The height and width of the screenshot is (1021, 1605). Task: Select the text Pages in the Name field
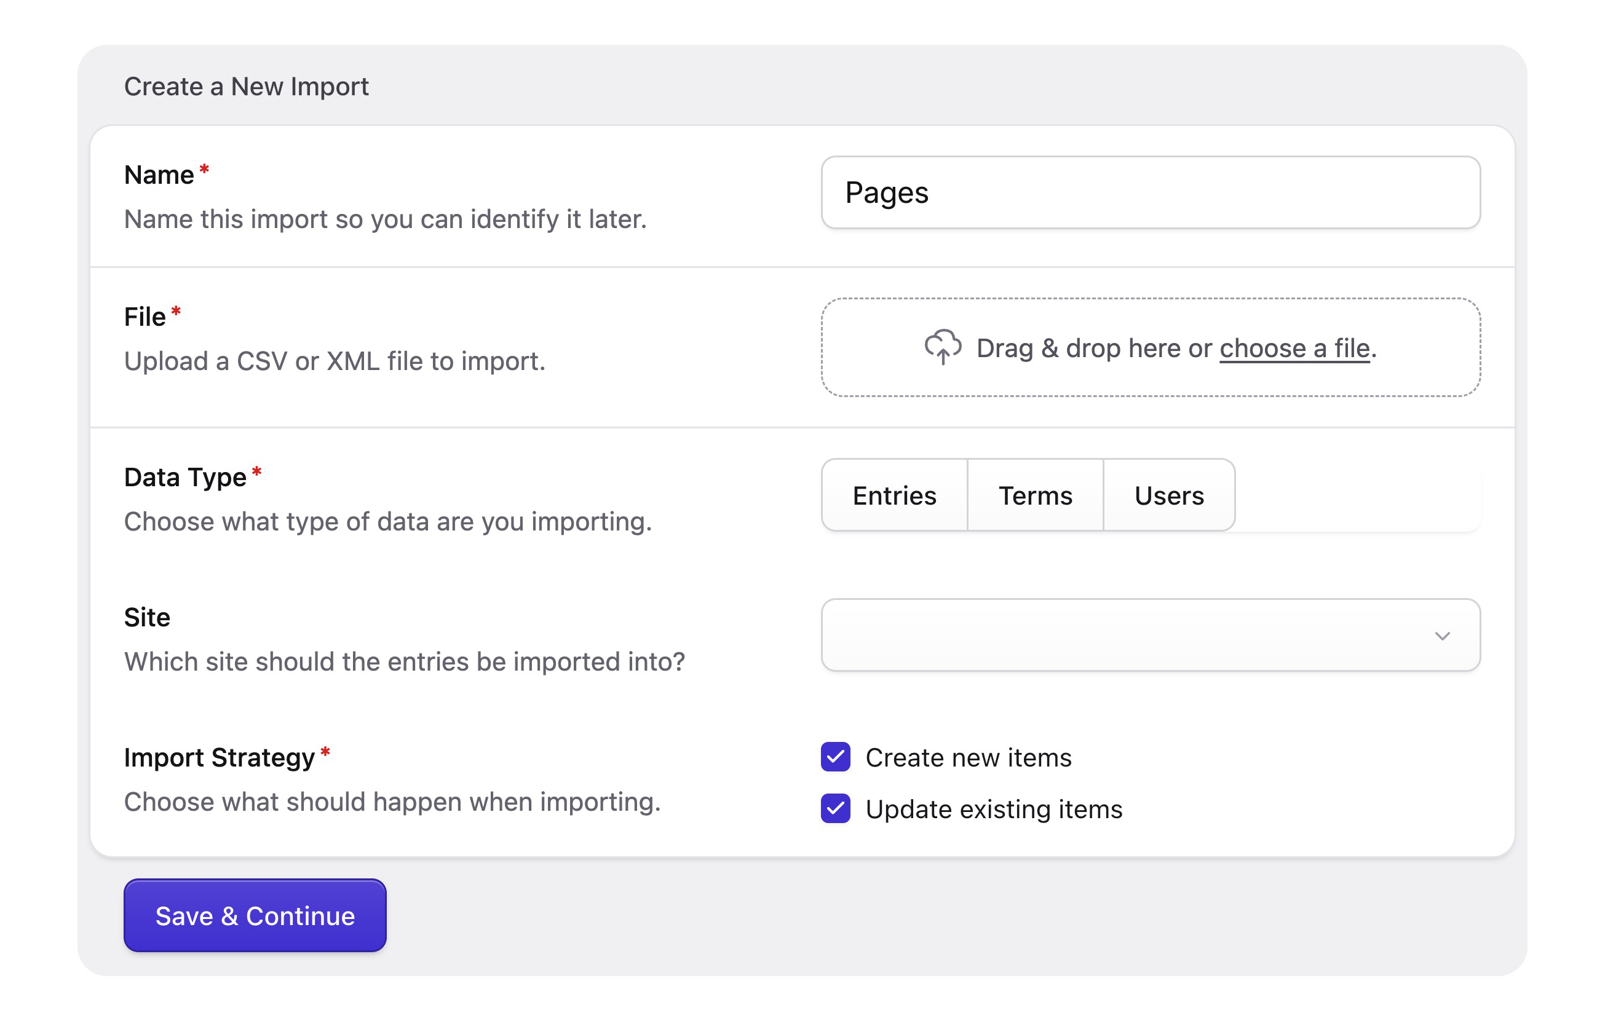point(887,193)
